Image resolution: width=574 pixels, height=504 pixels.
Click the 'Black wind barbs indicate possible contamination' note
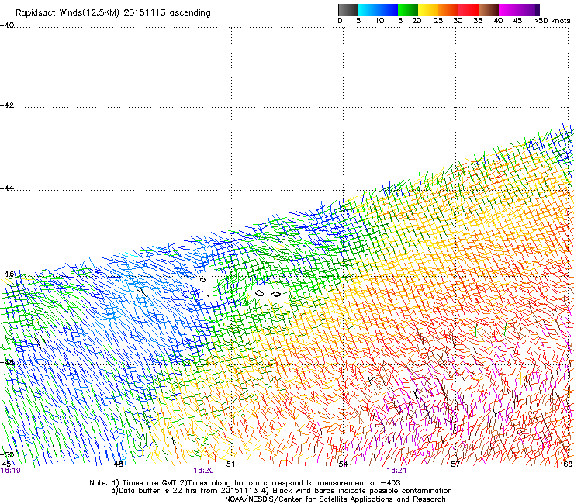point(362,491)
